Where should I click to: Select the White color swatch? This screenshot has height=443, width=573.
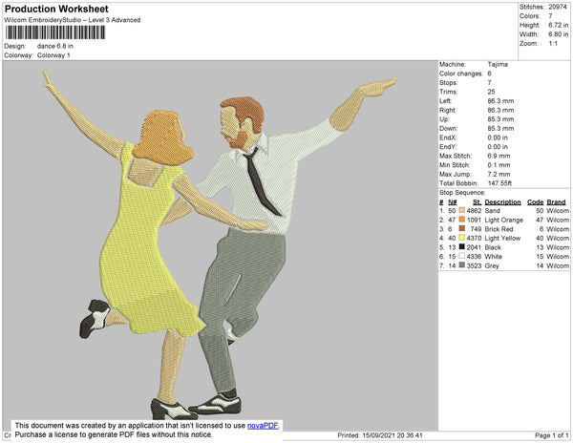(462, 256)
